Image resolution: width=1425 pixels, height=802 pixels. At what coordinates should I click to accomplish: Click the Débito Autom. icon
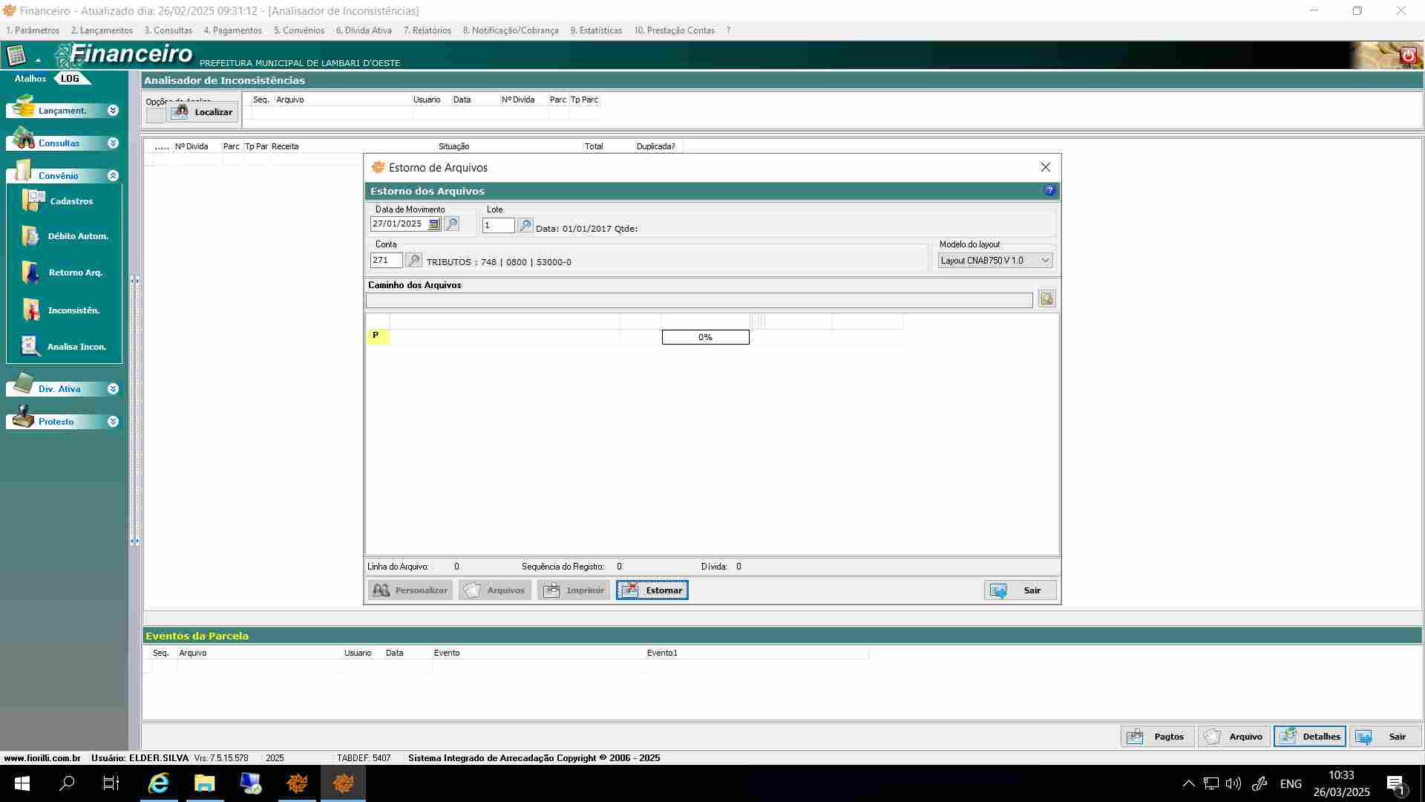point(31,236)
